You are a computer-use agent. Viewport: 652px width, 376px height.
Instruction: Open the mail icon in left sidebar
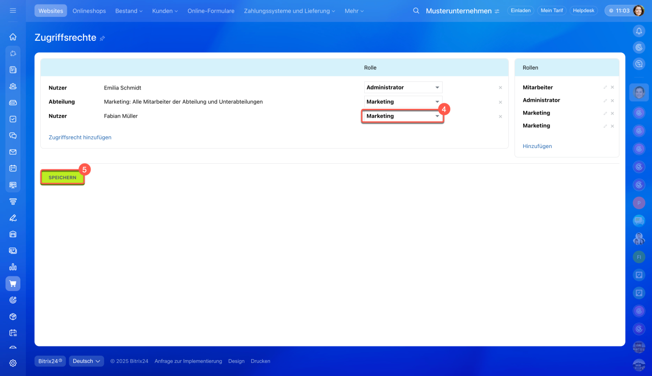[x=13, y=152]
